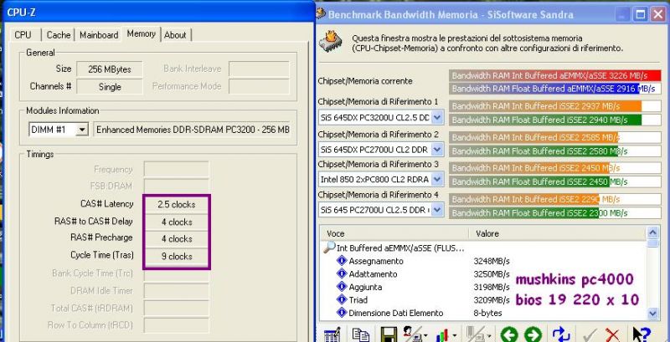Click info icon next to Dimensione Dati Elemento
The height and width of the screenshot is (342, 670).
(342, 313)
